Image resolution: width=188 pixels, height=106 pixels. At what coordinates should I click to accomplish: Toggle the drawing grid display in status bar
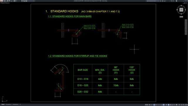coord(150,105)
